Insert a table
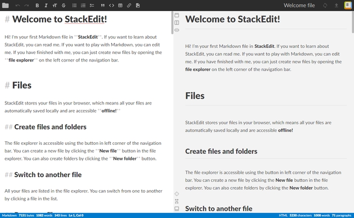354x218 pixels. [x=120, y=6]
